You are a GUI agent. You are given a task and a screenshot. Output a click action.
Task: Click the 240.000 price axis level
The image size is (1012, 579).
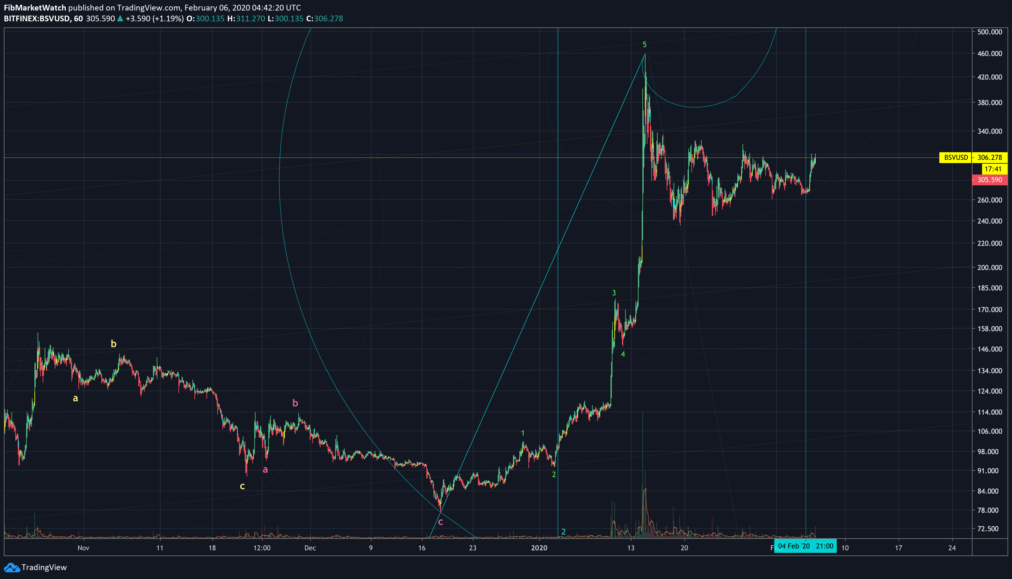coord(990,221)
